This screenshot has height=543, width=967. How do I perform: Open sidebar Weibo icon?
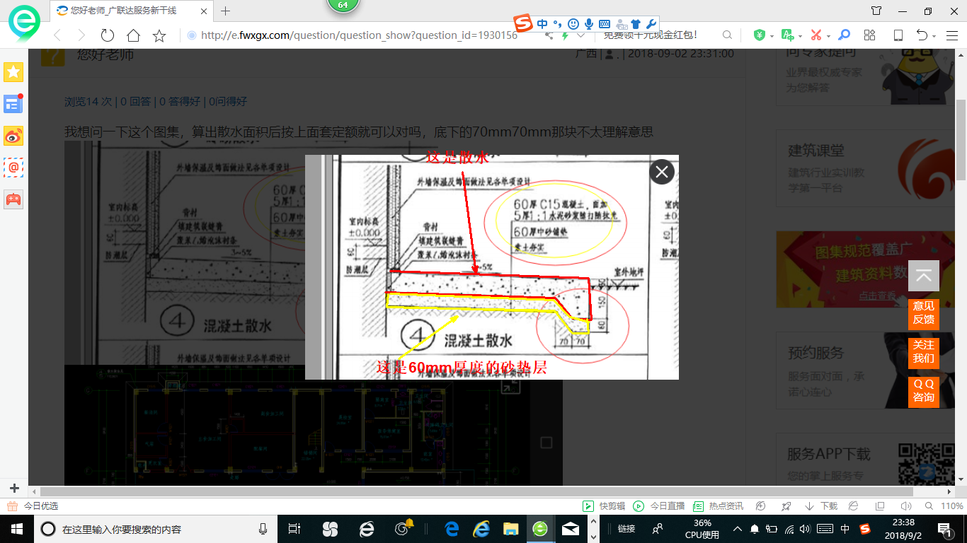coord(13,135)
